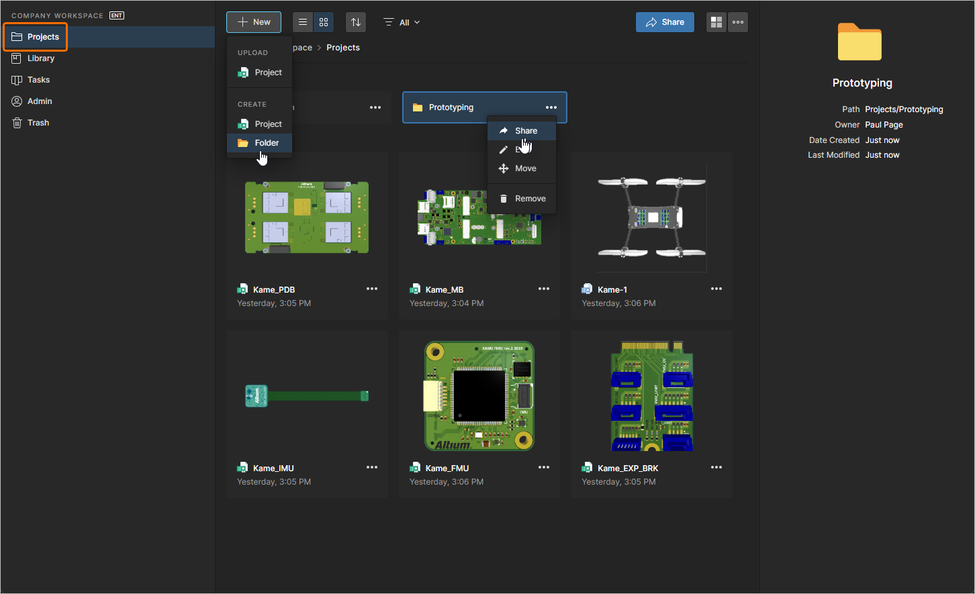Toggle the details panel layout icon
The width and height of the screenshot is (975, 594).
tap(716, 21)
